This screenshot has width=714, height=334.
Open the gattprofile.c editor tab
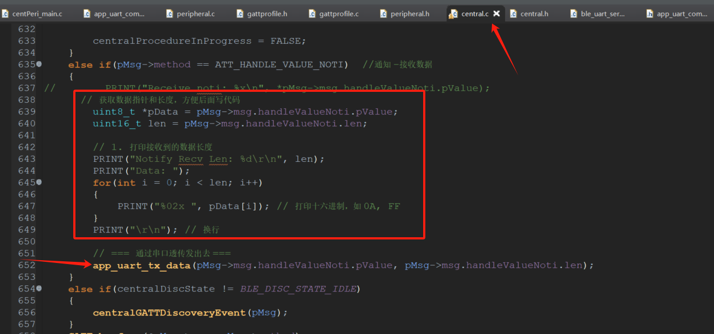click(333, 14)
